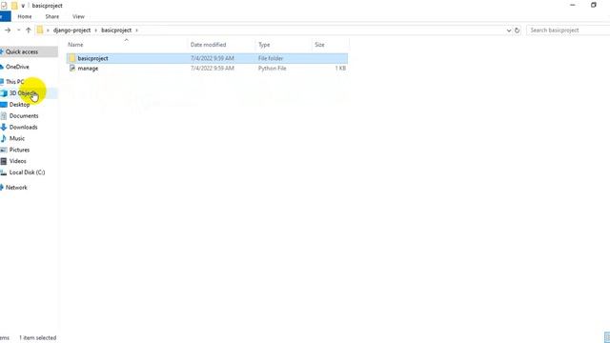Select Quick access in navigation pane
The height and width of the screenshot is (343, 610).
coord(22,51)
